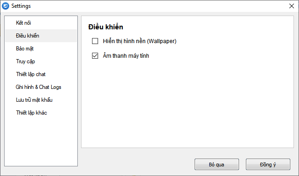Click the UltraViewer app icon in title bar
Screen dimensions: 299x176
click(x=5, y=6)
